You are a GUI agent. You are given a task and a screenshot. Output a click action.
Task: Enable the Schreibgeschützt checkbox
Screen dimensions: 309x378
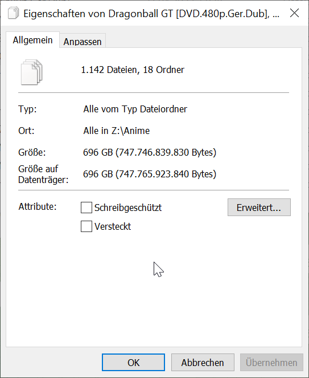86,208
